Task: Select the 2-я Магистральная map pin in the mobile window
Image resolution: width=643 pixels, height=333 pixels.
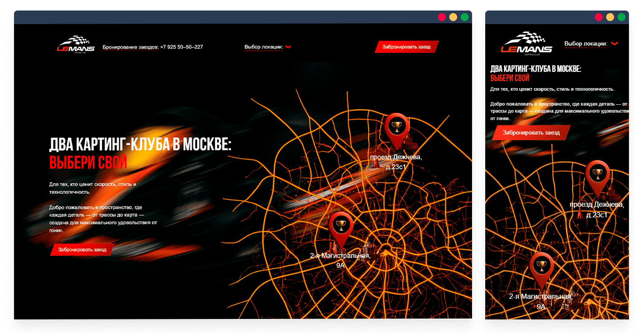Action: coord(542,271)
